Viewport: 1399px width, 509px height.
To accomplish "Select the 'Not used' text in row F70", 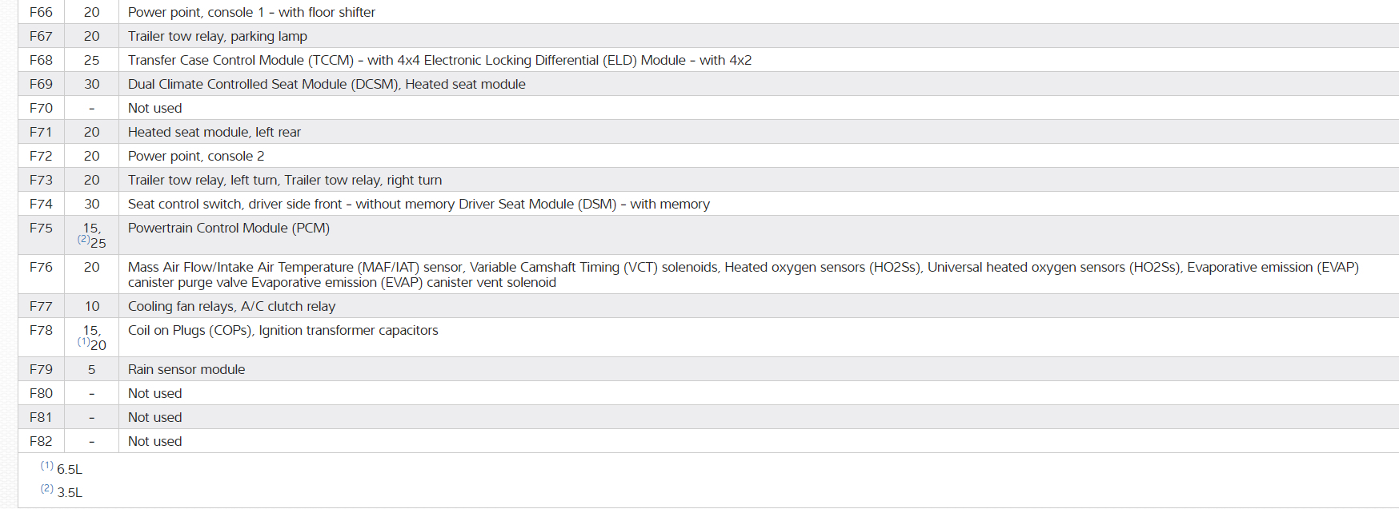I will [154, 108].
